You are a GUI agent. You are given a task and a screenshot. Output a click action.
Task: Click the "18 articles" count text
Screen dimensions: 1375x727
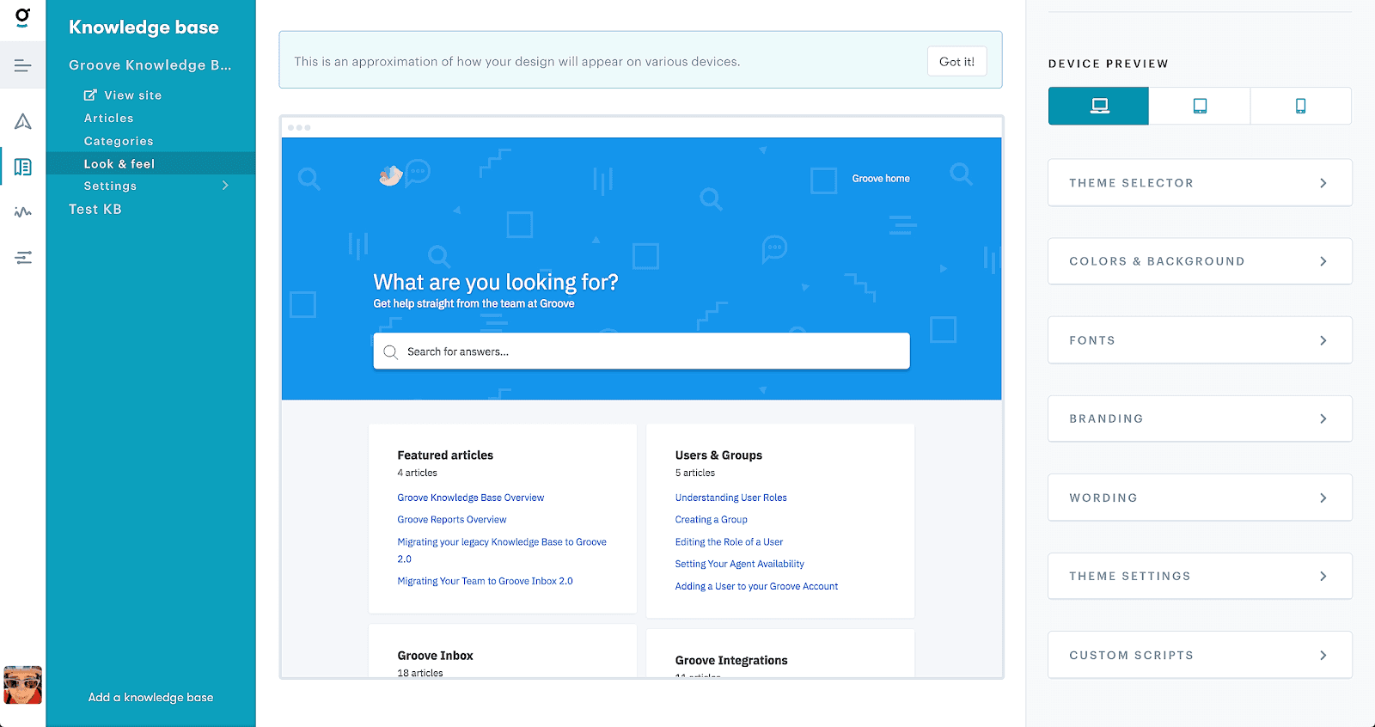420,673
